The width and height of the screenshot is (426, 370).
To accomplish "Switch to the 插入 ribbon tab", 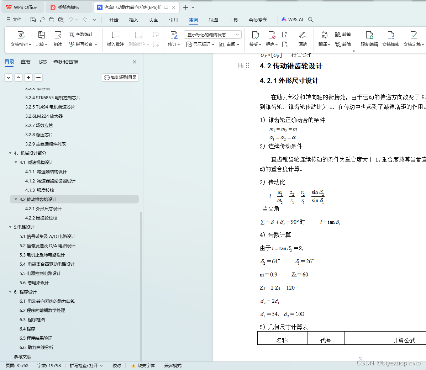I will click(x=134, y=20).
